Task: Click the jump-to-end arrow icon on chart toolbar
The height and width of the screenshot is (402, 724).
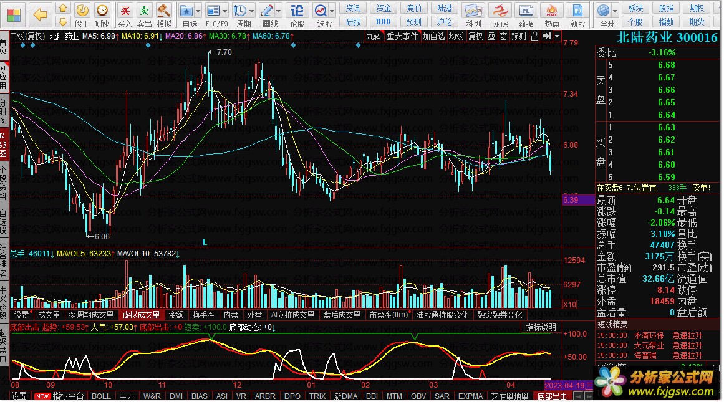Action: [547, 36]
